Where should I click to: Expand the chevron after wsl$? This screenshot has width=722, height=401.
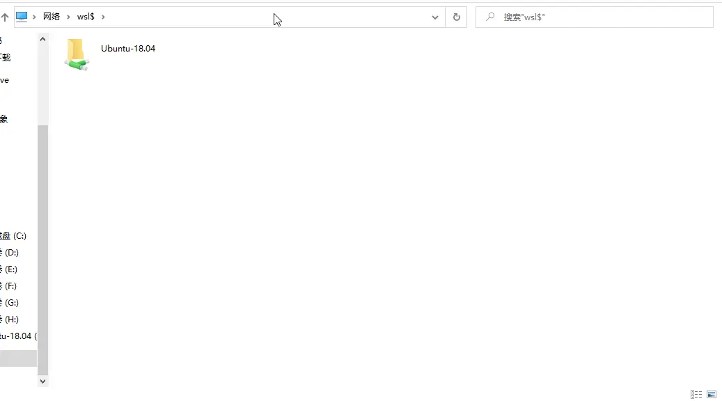click(103, 17)
